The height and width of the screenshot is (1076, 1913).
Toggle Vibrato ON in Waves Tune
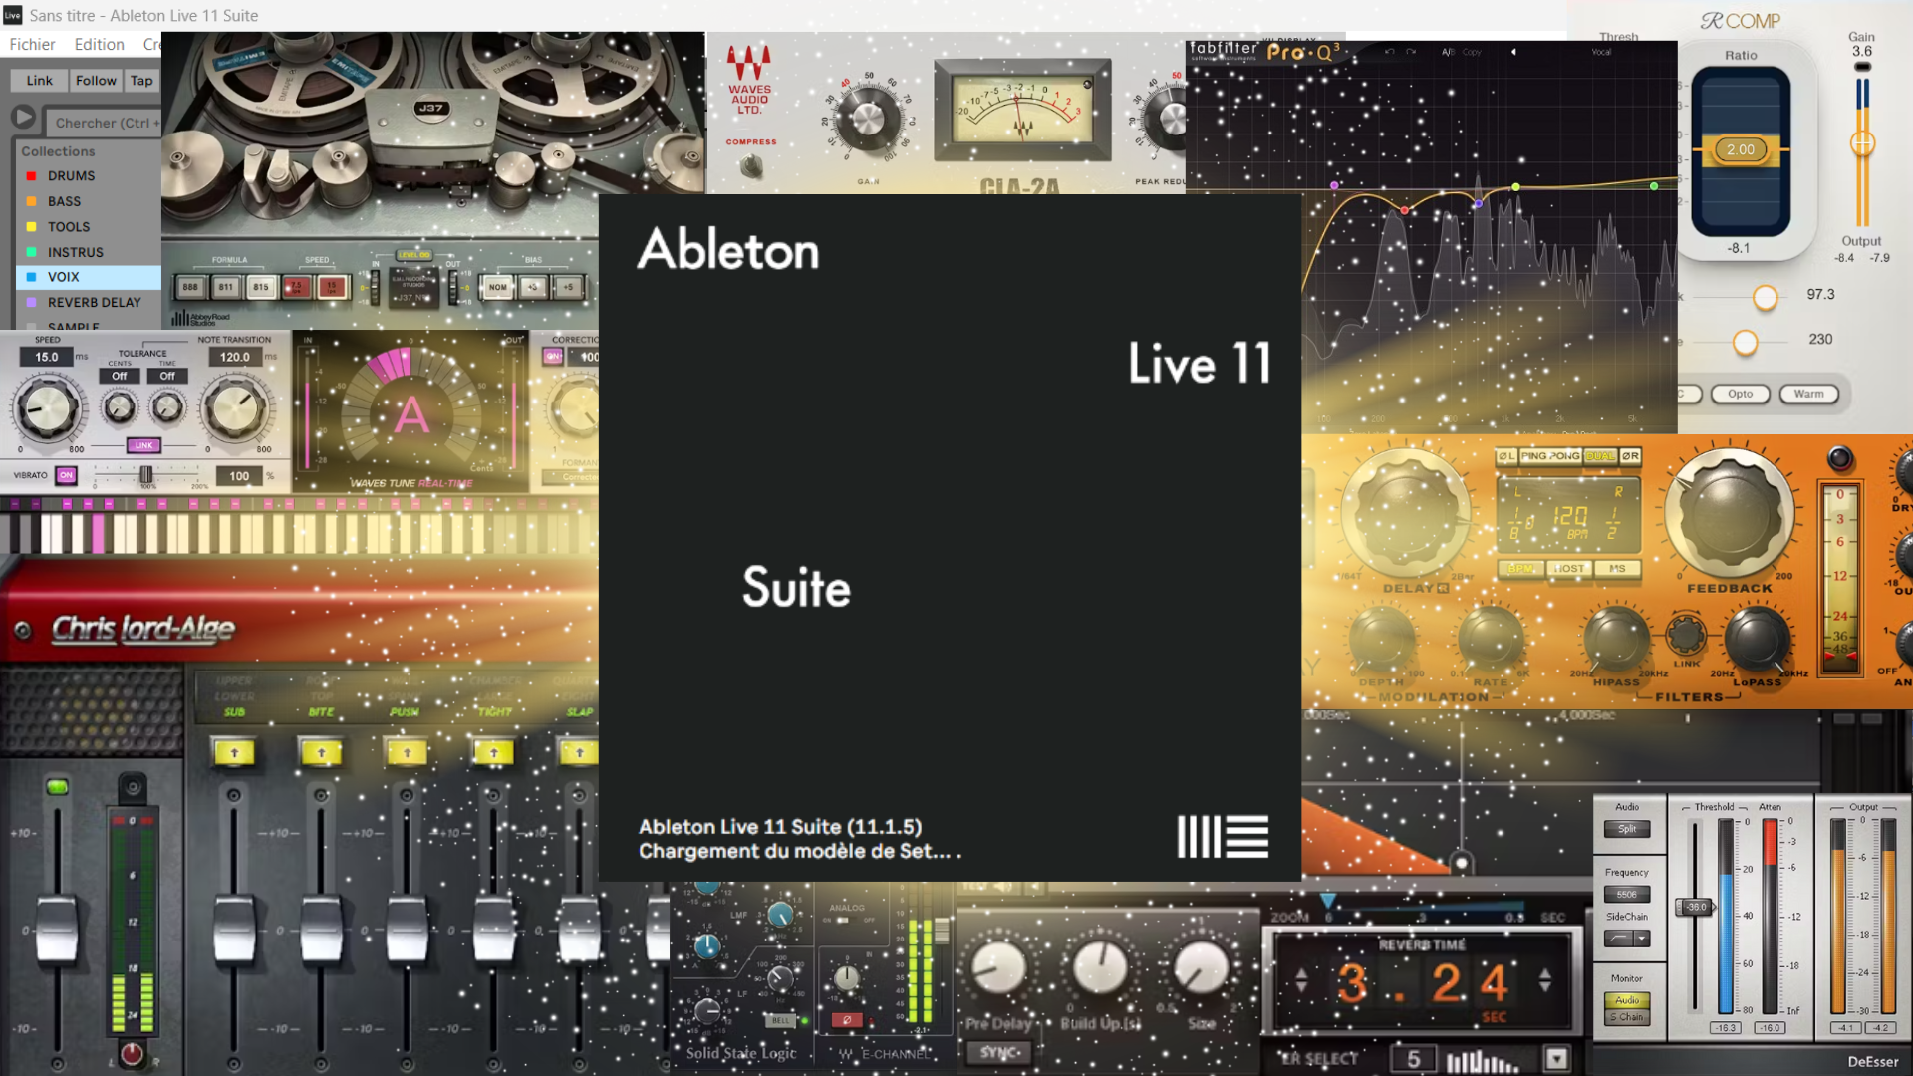[x=66, y=475]
